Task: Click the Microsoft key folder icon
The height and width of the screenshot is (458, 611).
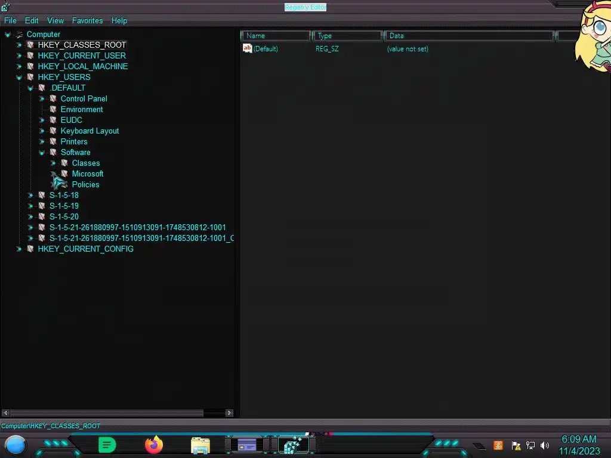Action: coord(64,174)
